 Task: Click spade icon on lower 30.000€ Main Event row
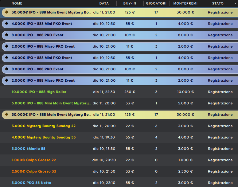point(7,115)
